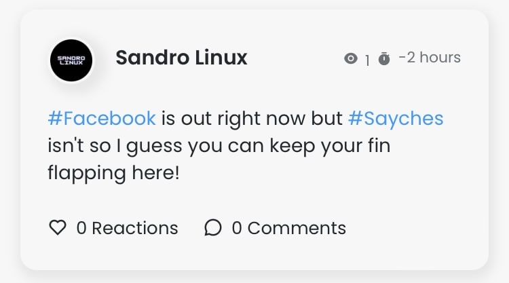Open the "0 Comments" thread
This screenshot has height=283, width=509.
point(288,228)
